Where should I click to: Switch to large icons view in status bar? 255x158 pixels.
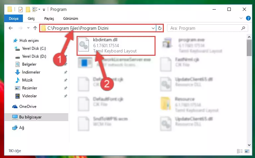tap(247, 151)
